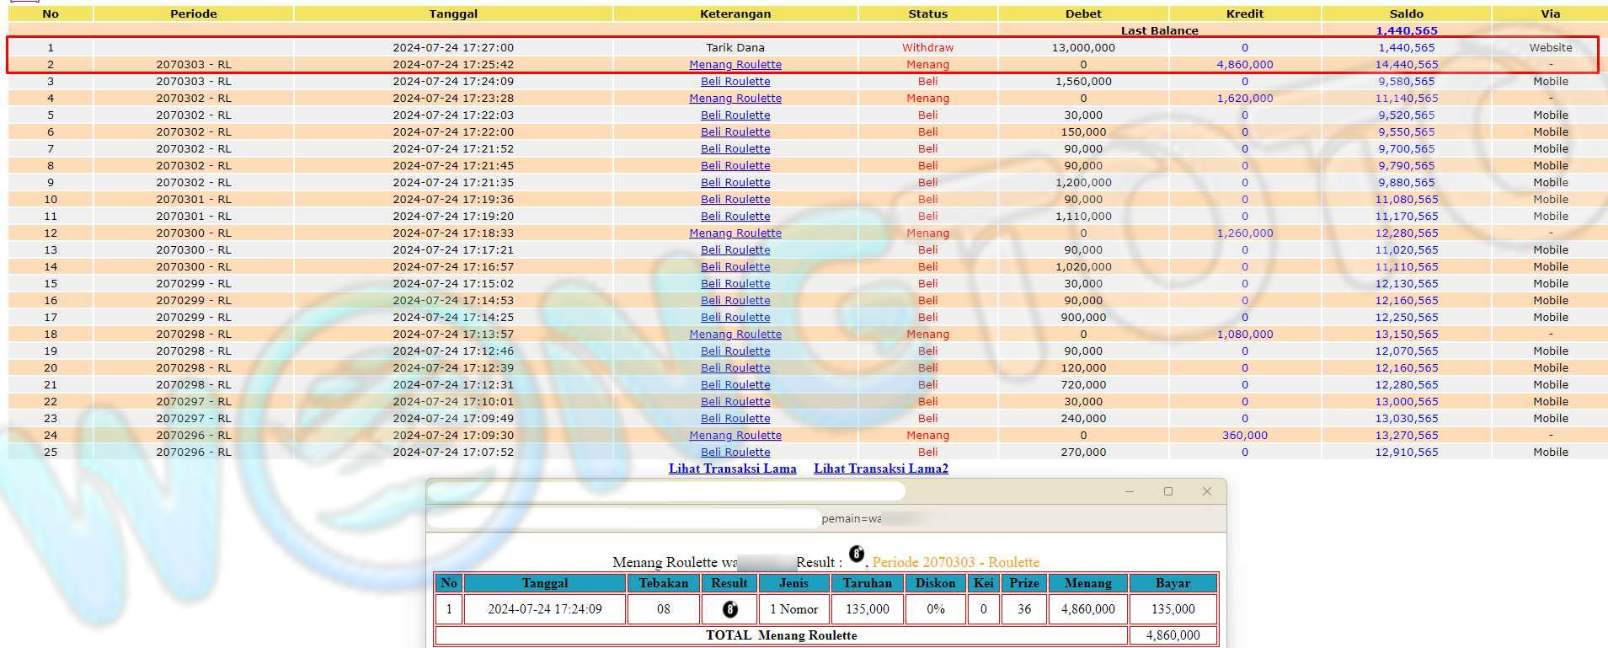This screenshot has height=648, width=1608.
Task: Click Beli Roulette link in row 9
Action: [x=735, y=183]
